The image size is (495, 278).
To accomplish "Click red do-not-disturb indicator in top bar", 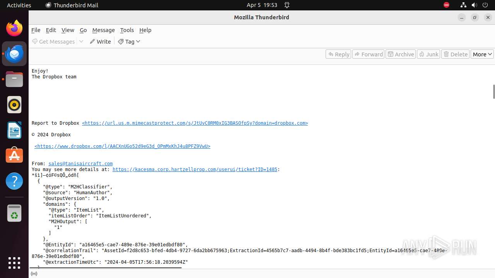I will point(446,5).
